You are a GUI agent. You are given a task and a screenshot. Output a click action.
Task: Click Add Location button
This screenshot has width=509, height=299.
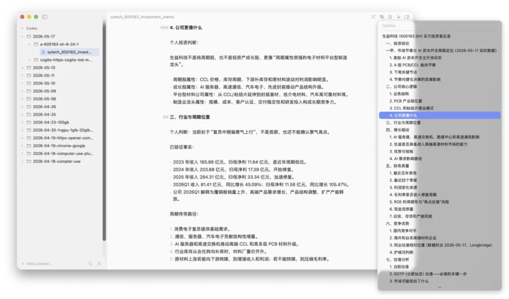(x=36, y=264)
